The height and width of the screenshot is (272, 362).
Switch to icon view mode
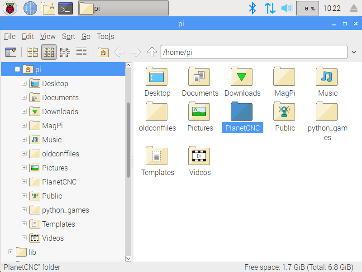pos(33,52)
